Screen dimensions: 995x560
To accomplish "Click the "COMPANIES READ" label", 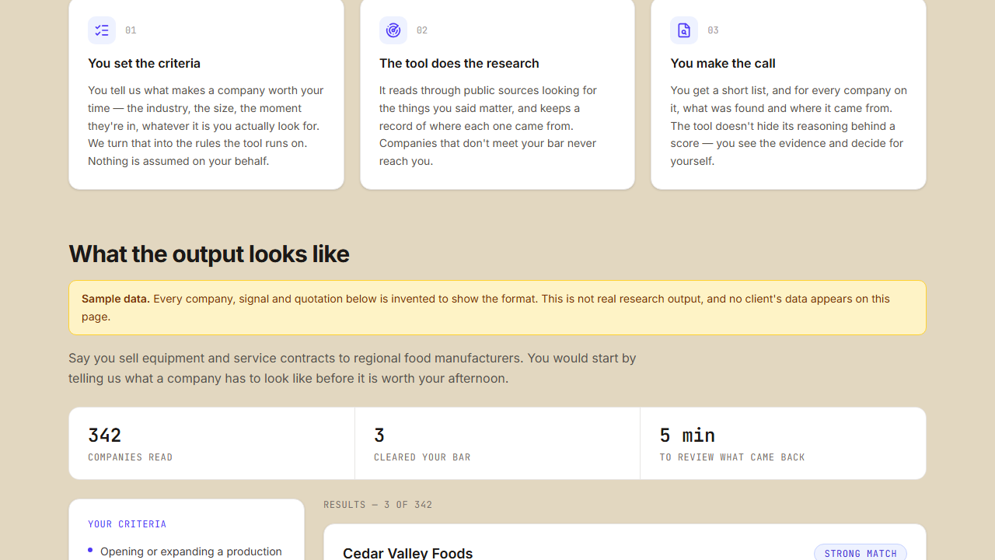I will [131, 457].
